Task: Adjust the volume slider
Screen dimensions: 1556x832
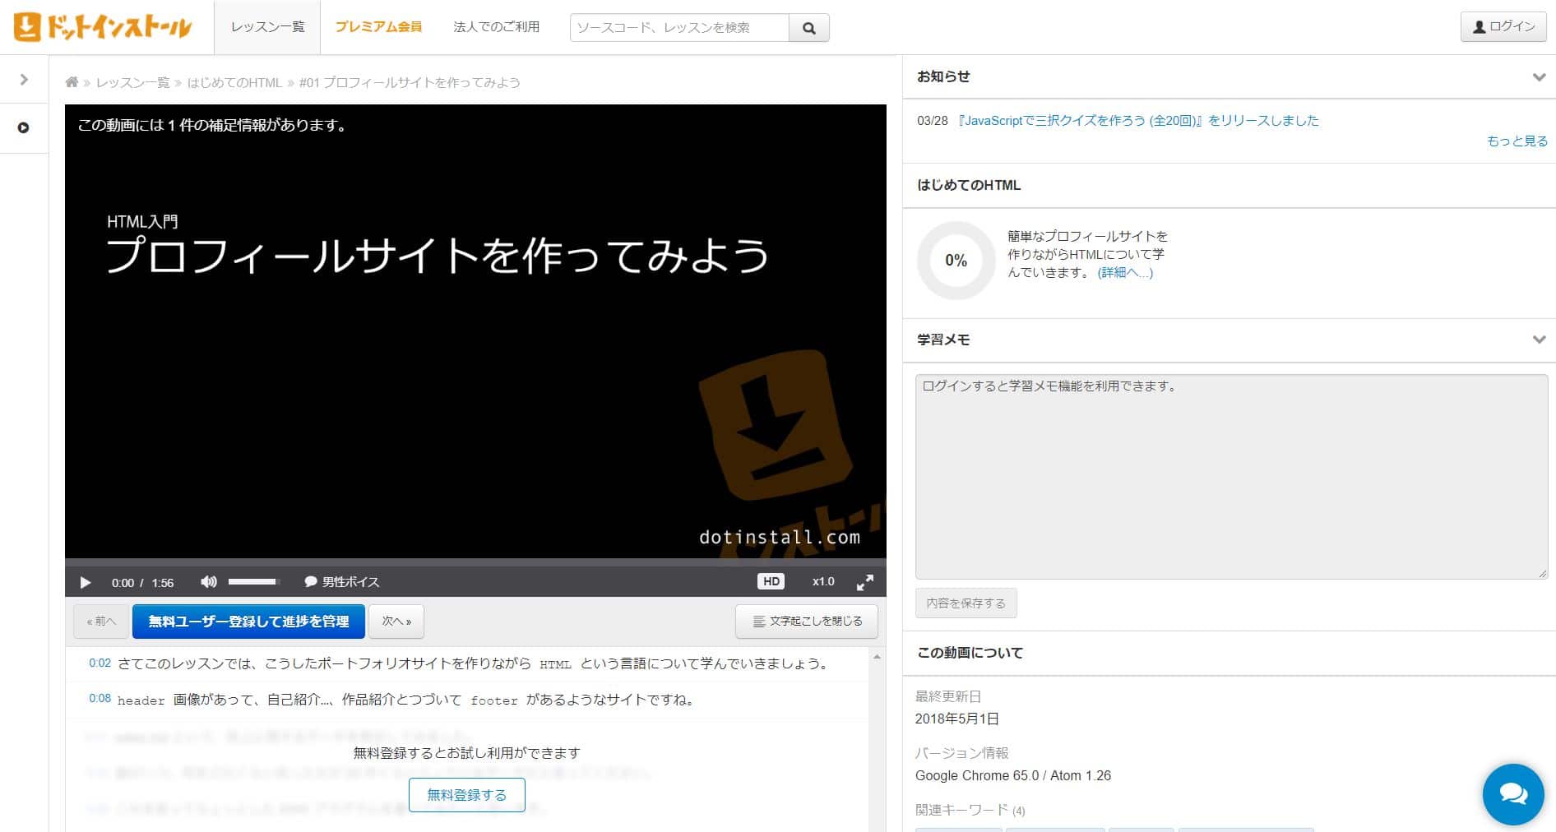Action: (254, 581)
